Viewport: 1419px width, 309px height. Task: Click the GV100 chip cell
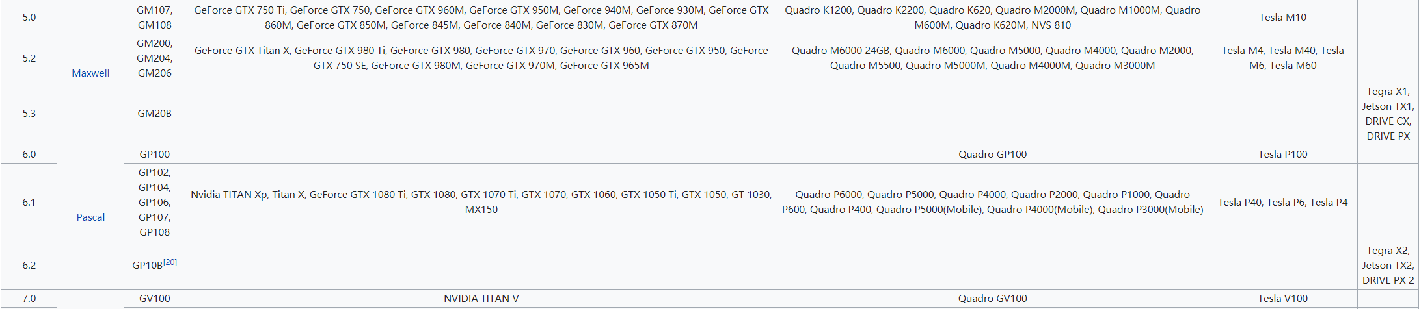(155, 299)
